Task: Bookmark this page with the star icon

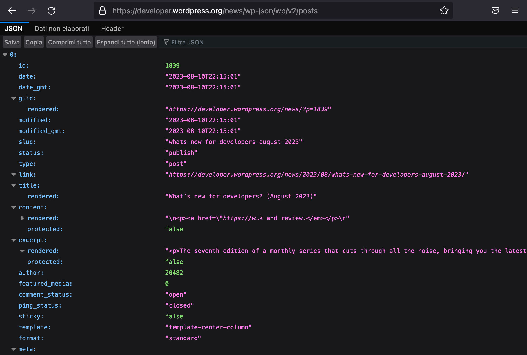Action: [444, 11]
